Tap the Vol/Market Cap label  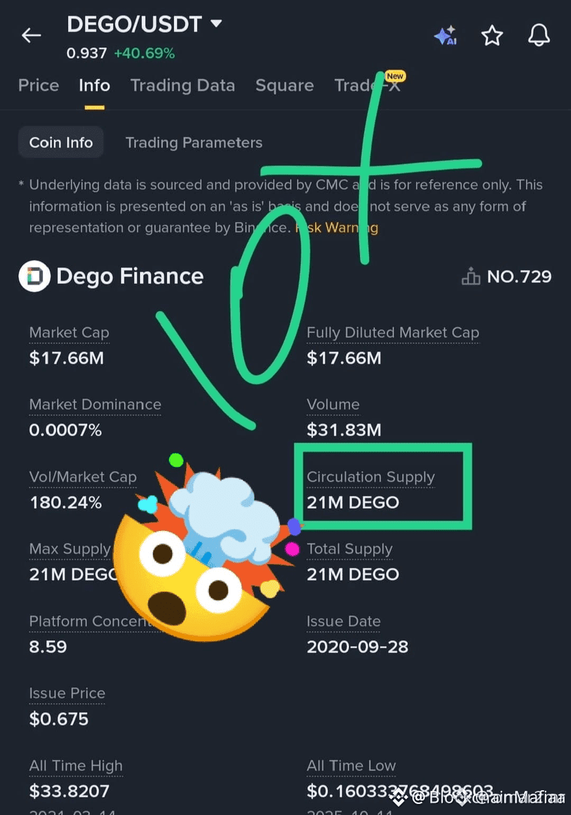point(83,476)
